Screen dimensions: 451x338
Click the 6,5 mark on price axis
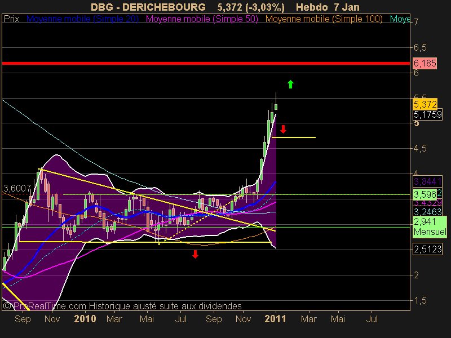click(420, 48)
